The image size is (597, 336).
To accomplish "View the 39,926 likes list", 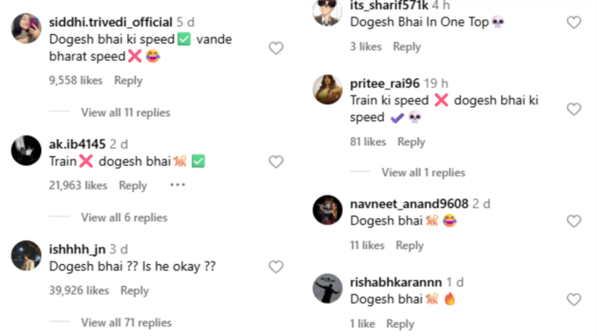I will pos(79,290).
